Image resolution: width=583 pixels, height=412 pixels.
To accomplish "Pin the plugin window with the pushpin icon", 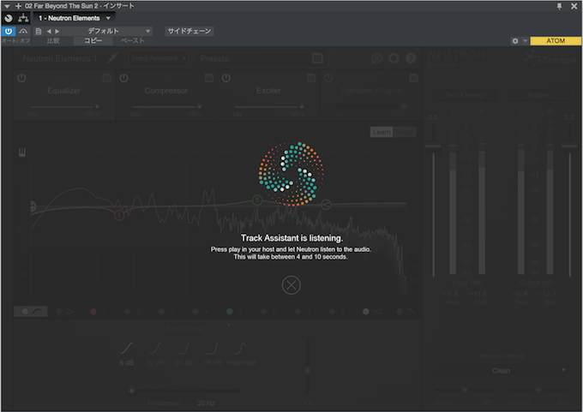I will coord(559,6).
